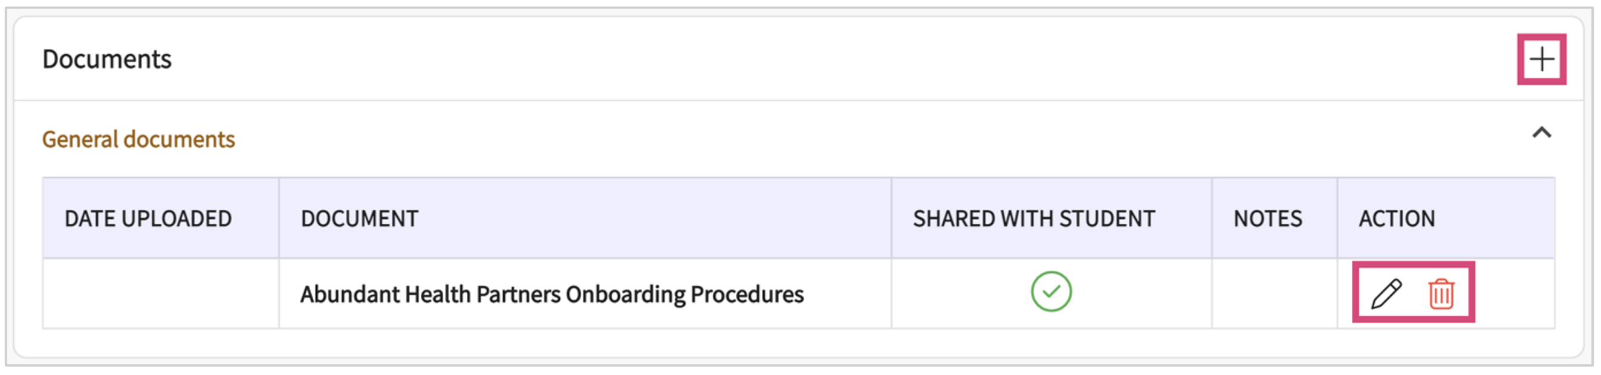Viewport: 1601px width, 375px height.
Task: Open Abundant Health Partners Onboarding Procedures
Action: coord(552,294)
